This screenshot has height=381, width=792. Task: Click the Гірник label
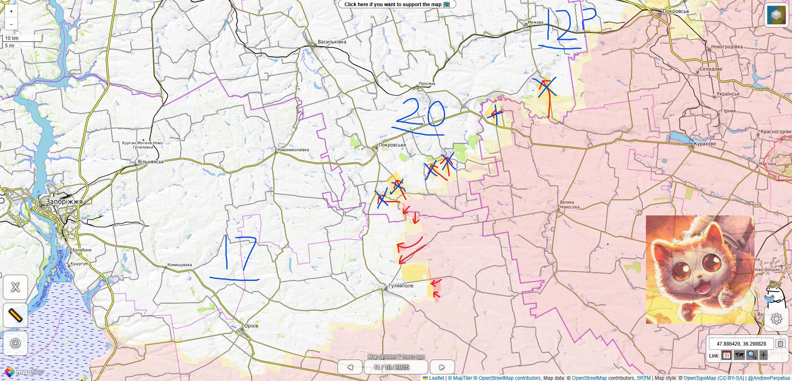tap(728, 111)
